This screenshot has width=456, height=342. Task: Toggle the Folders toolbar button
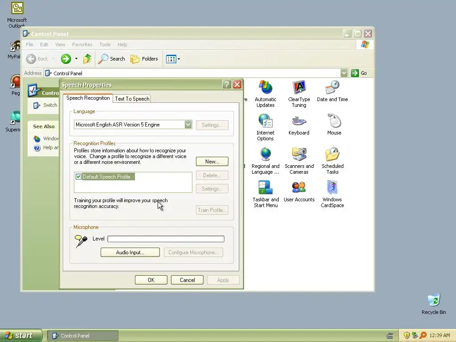pos(144,59)
